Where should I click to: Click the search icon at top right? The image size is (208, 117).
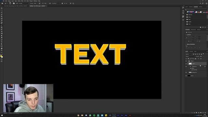[x=201, y=4]
